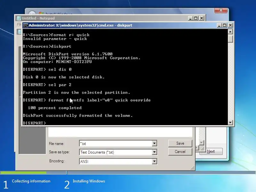Click the command window scrollbar thumb

[230, 39]
